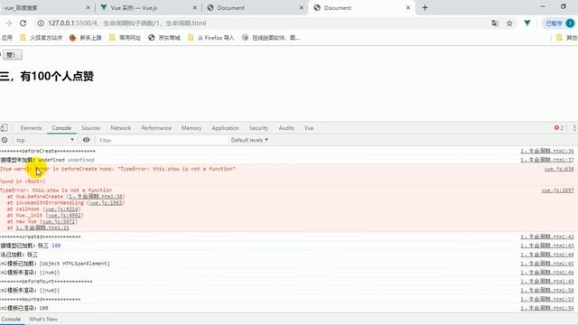Close the active Document tab
Image resolution: width=578 pixels, height=325 pixels.
[x=408, y=8]
